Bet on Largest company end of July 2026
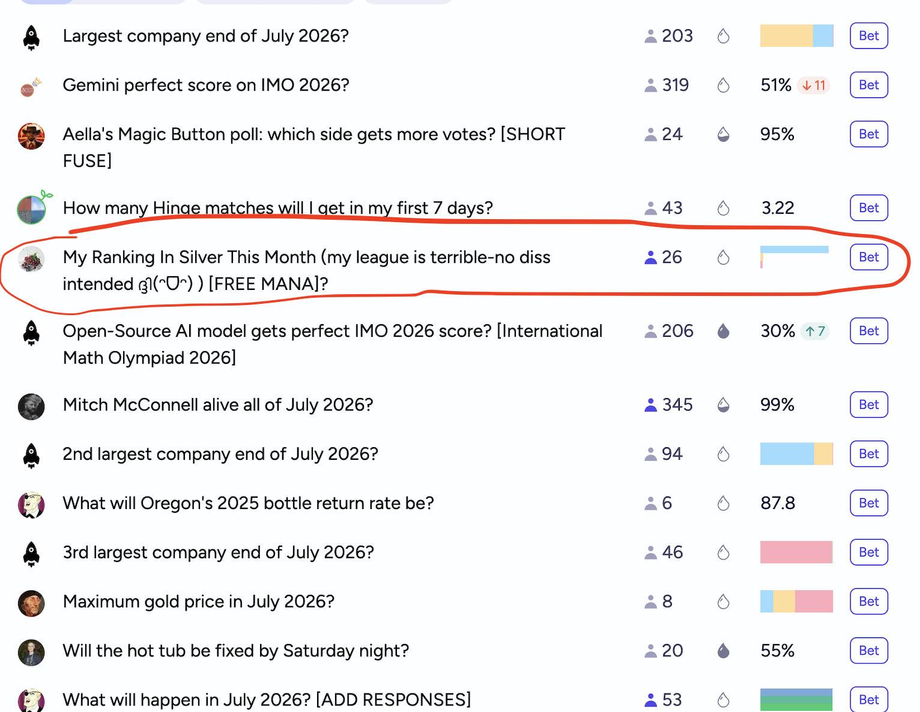 point(869,36)
